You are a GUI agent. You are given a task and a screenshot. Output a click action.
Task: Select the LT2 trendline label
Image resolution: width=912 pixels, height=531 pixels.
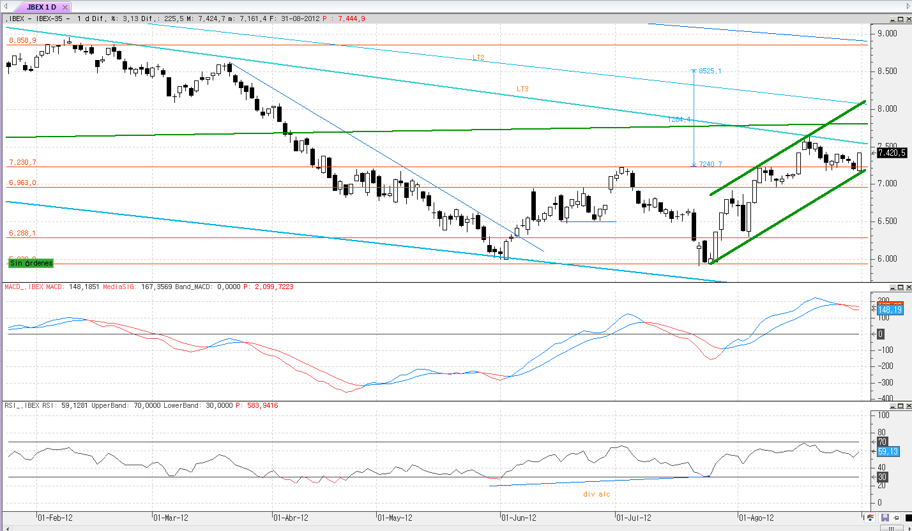point(478,57)
